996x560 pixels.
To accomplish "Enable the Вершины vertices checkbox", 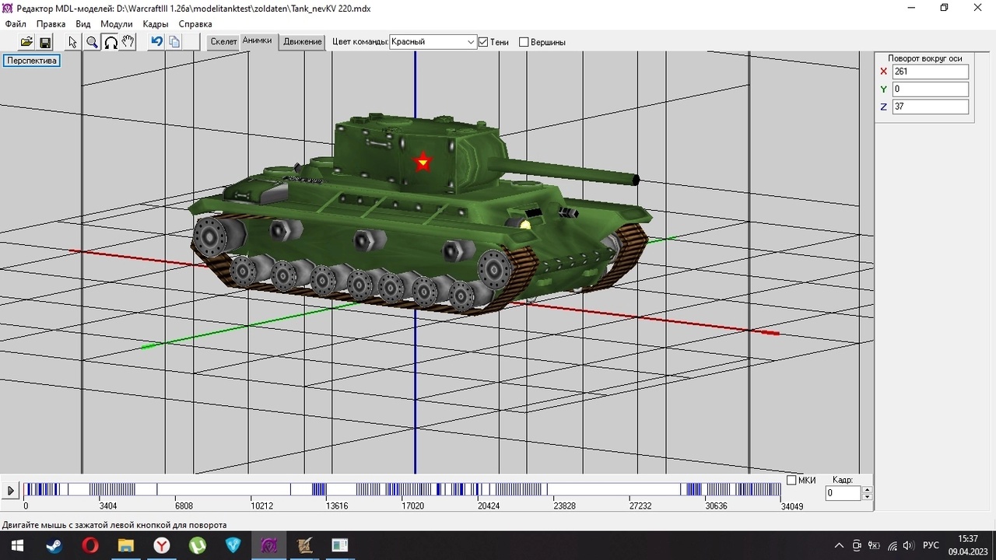I will click(x=524, y=42).
